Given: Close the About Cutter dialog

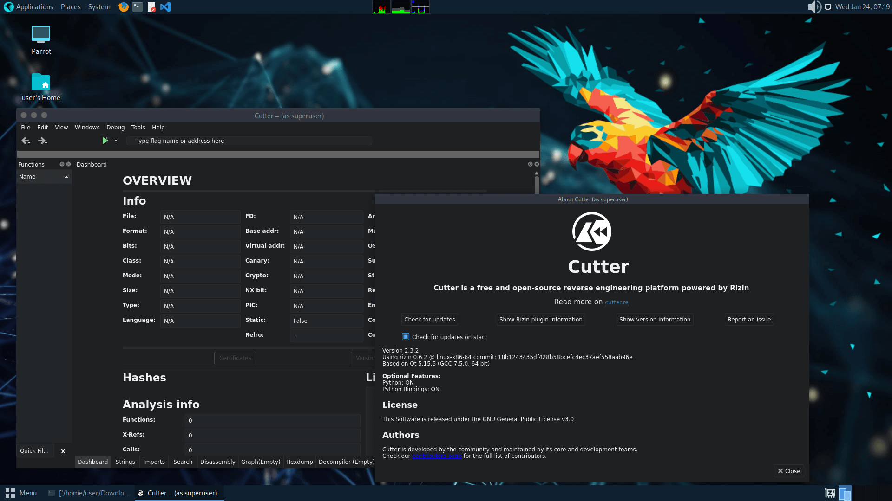Looking at the screenshot, I should pyautogui.click(x=789, y=471).
